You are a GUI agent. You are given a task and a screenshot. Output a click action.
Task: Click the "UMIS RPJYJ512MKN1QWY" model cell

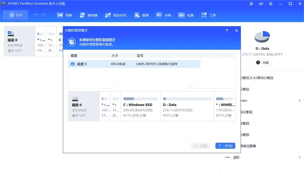click(x=157, y=64)
